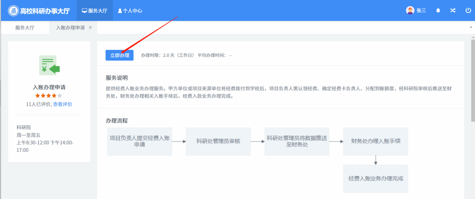Open the notification bell icon
Viewport: 475px width, 199px height.
point(438,10)
